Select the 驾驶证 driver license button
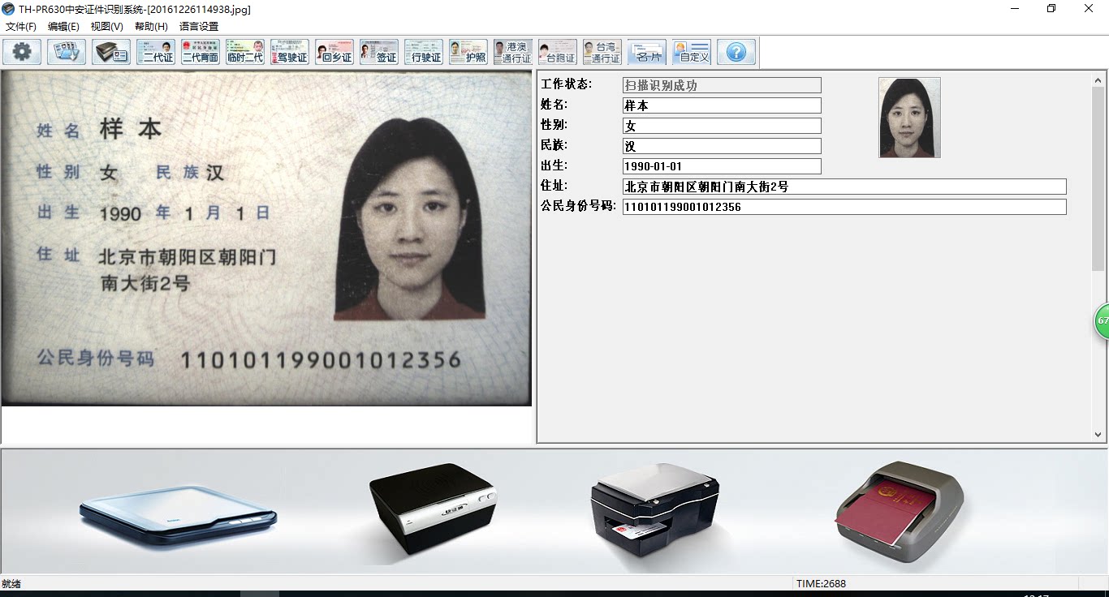Image resolution: width=1109 pixels, height=597 pixels. tap(290, 52)
